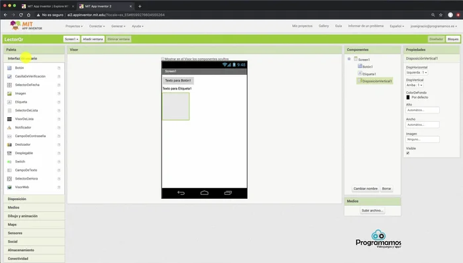
Task: Open the Conectar menu
Action: (97, 26)
